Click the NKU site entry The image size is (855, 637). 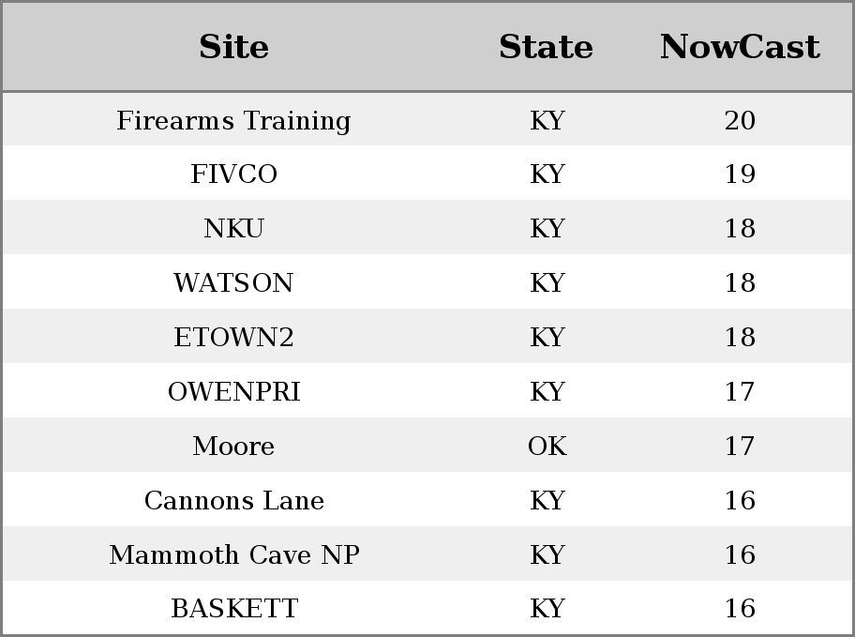pos(233,229)
